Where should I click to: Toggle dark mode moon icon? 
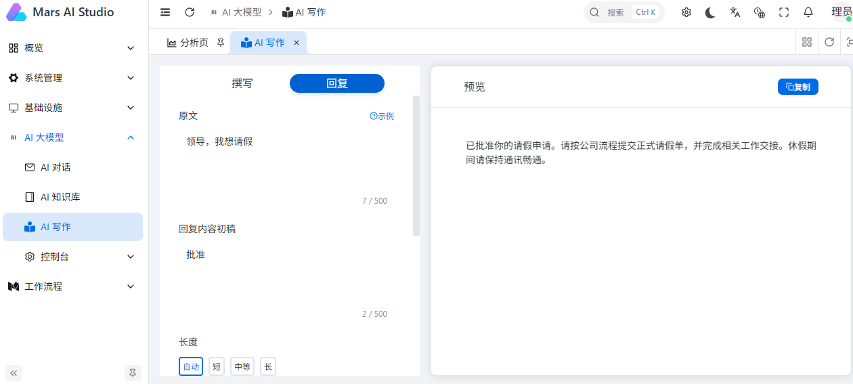(710, 12)
